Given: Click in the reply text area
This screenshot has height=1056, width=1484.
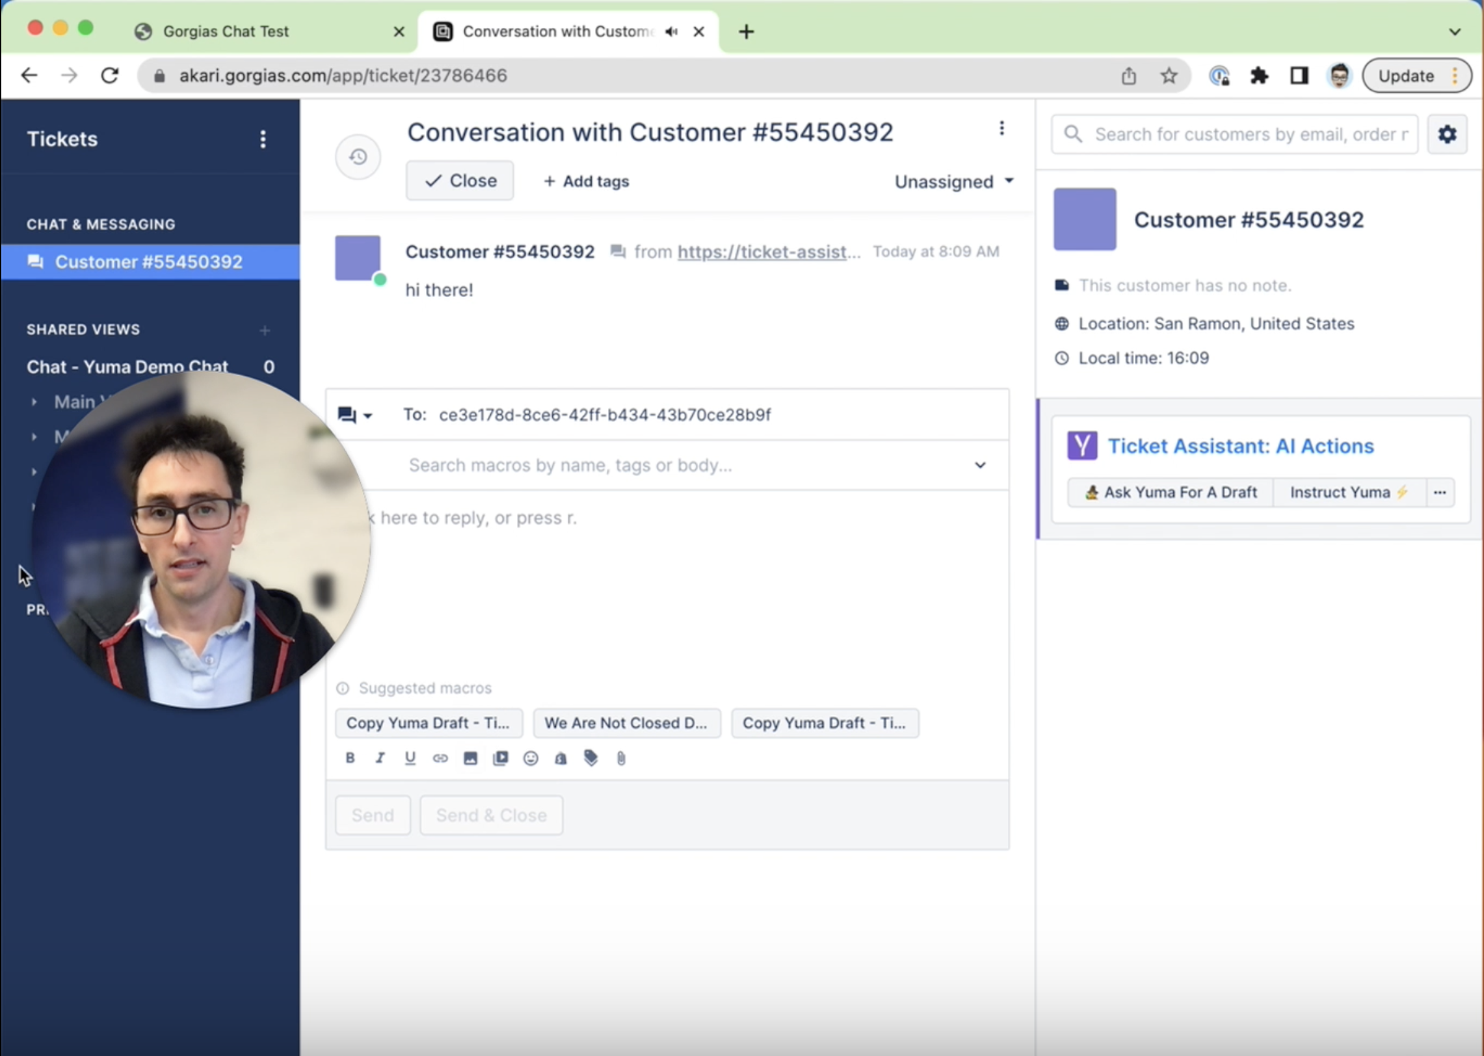Looking at the screenshot, I should click(x=650, y=585).
